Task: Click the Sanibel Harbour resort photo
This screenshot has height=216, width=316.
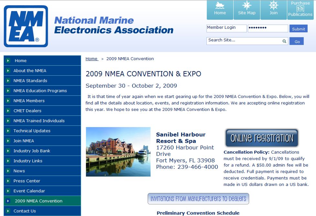Action: [118, 152]
